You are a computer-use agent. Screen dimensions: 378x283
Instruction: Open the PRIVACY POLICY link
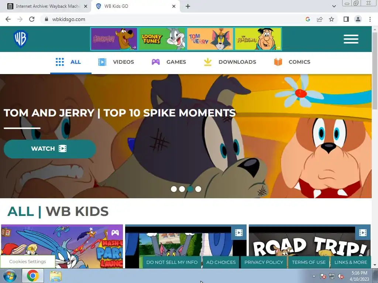[264, 262]
